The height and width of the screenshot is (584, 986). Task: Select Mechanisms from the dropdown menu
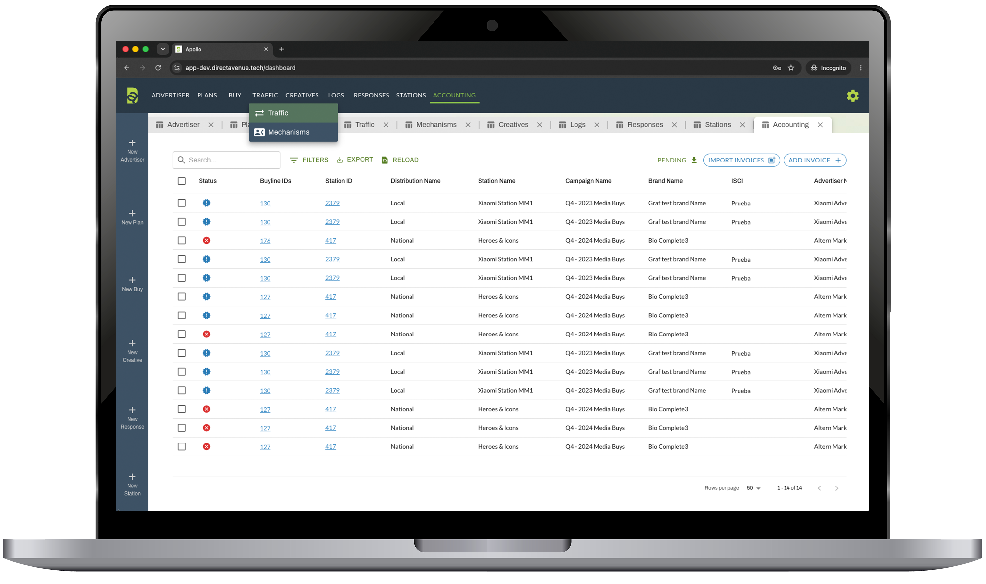(293, 132)
